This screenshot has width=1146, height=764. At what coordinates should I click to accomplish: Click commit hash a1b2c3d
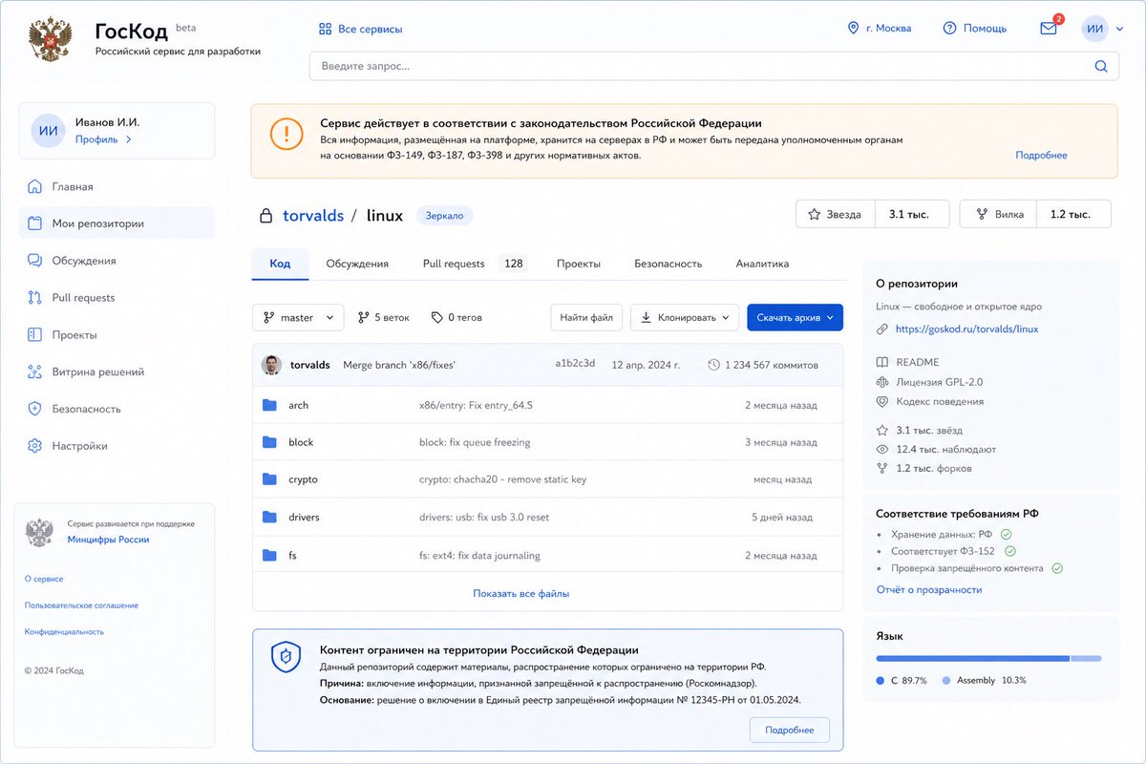575,364
